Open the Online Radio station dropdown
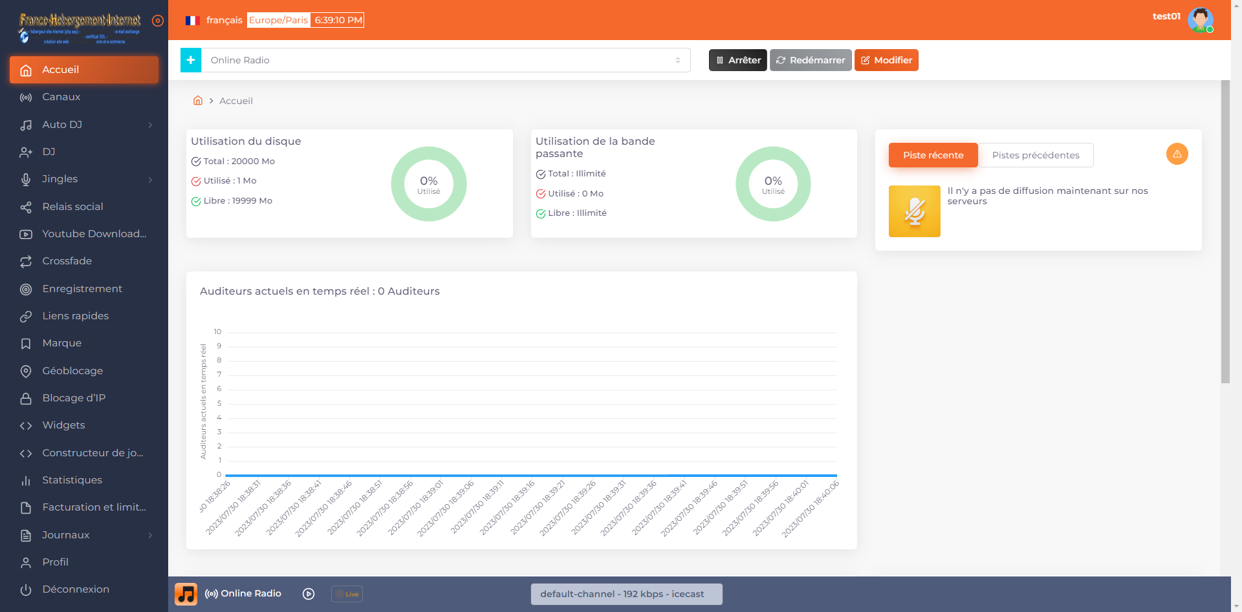Viewport: 1242px width, 612px height. (x=445, y=60)
